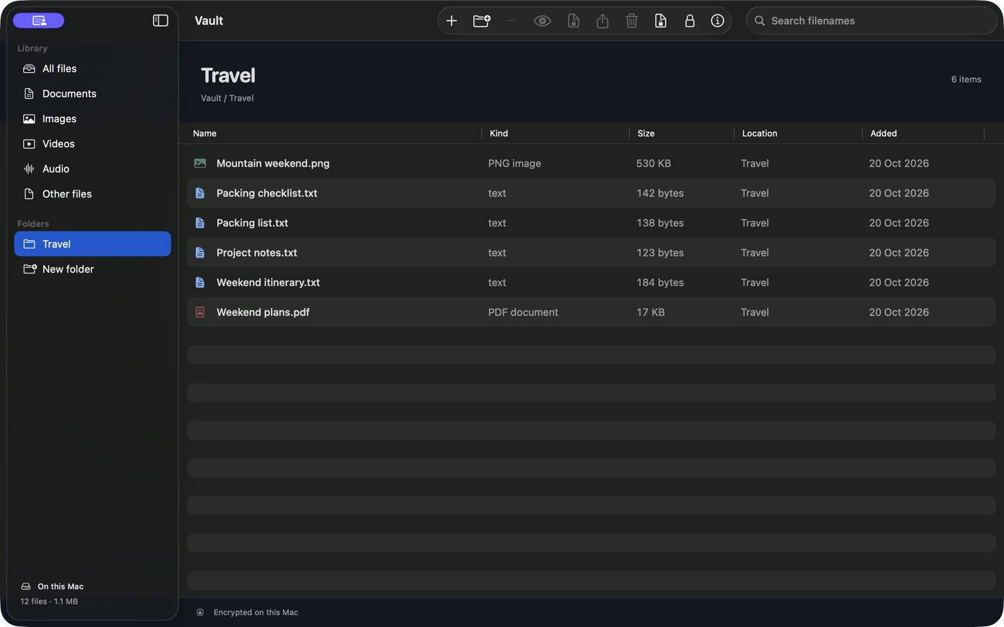Click the trash delete toolbar icon
The image size is (1004, 627).
click(631, 21)
